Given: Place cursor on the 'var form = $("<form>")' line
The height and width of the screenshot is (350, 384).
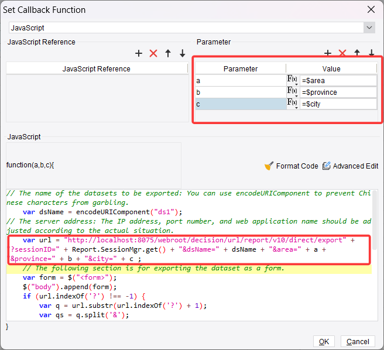Looking at the screenshot, I should click(70, 277).
